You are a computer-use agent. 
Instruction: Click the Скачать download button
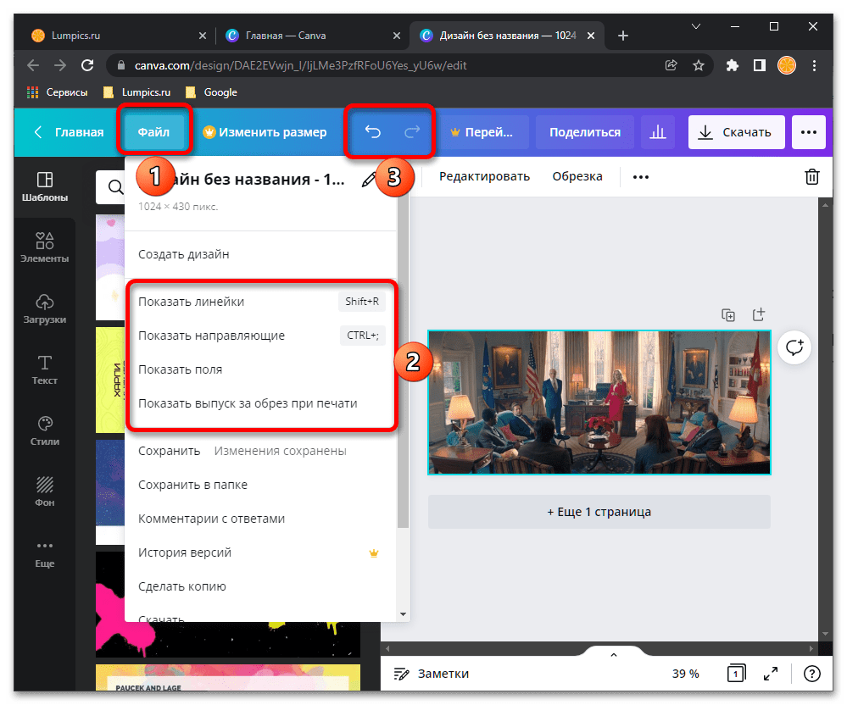736,132
